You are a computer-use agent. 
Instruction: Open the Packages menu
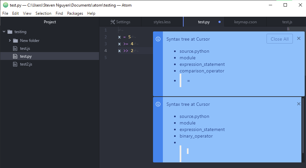point(75,13)
